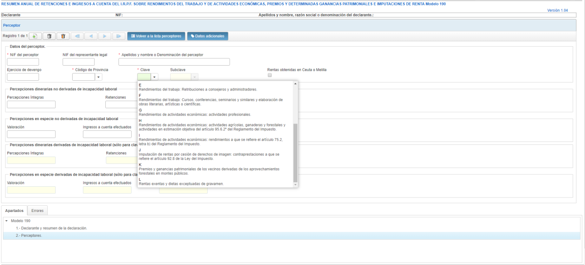Select clave G actividades profesionales
The width and height of the screenshot is (585, 265).
coord(215,112)
